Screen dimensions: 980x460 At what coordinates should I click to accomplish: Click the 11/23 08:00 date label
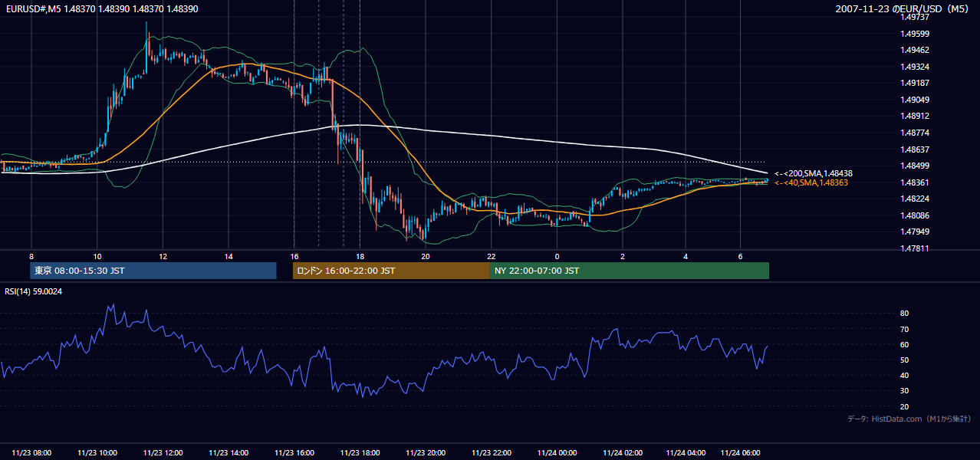tap(32, 453)
